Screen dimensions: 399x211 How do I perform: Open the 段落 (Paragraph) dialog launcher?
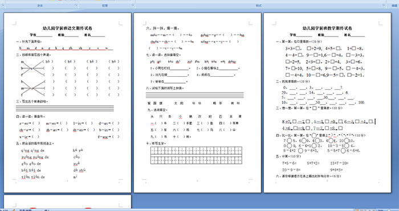tap(133, 5)
